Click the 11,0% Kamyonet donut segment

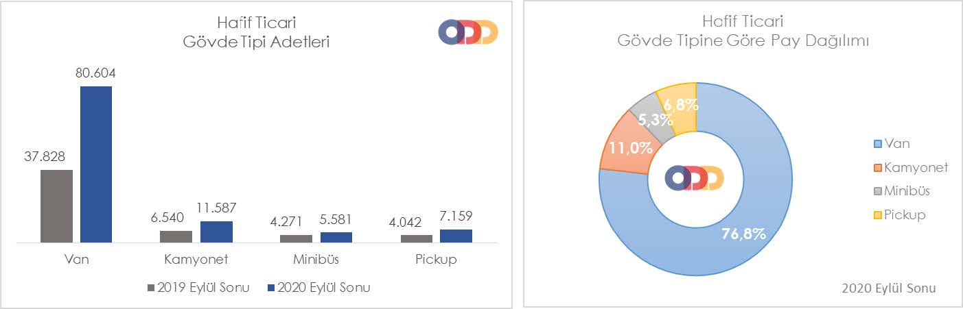coord(623,145)
